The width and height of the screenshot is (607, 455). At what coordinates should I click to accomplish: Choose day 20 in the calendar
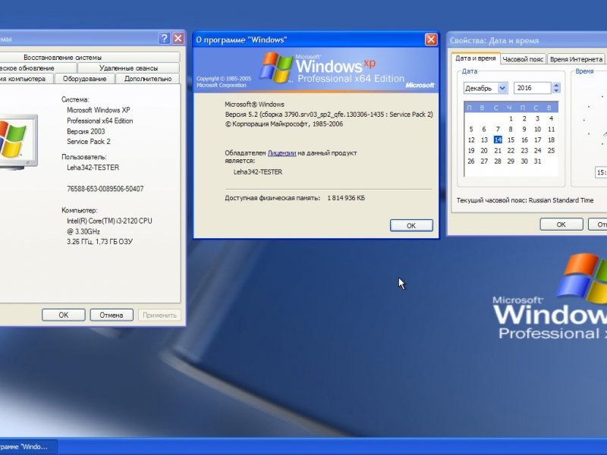[484, 150]
